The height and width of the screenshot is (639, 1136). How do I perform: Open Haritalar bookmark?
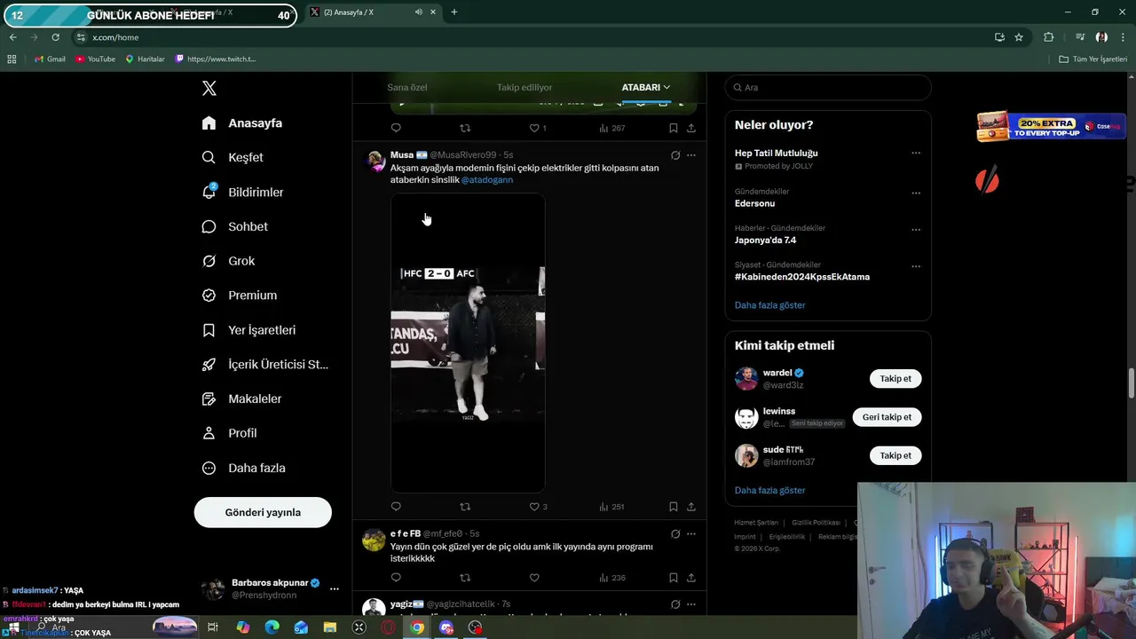click(145, 59)
